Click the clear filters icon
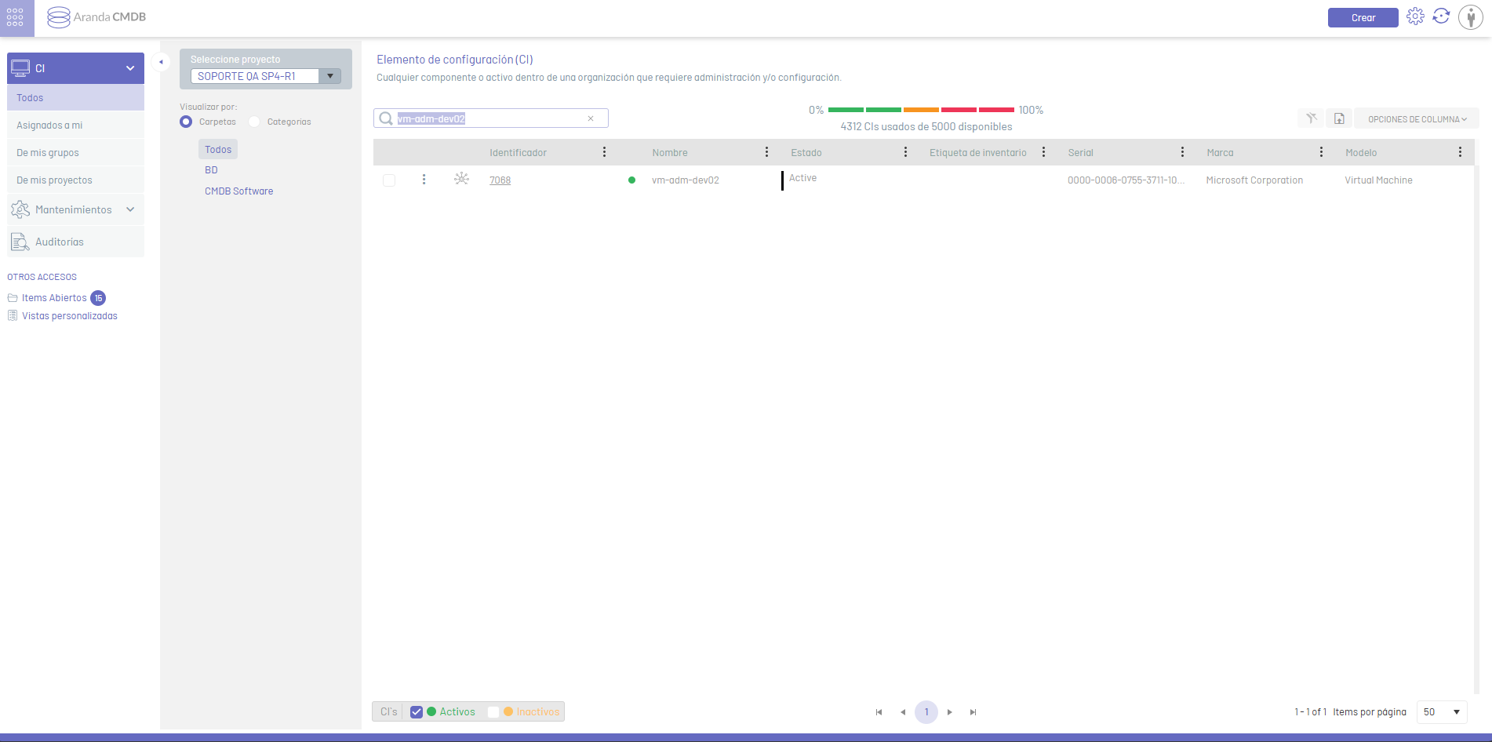This screenshot has height=742, width=1492. (x=1311, y=118)
